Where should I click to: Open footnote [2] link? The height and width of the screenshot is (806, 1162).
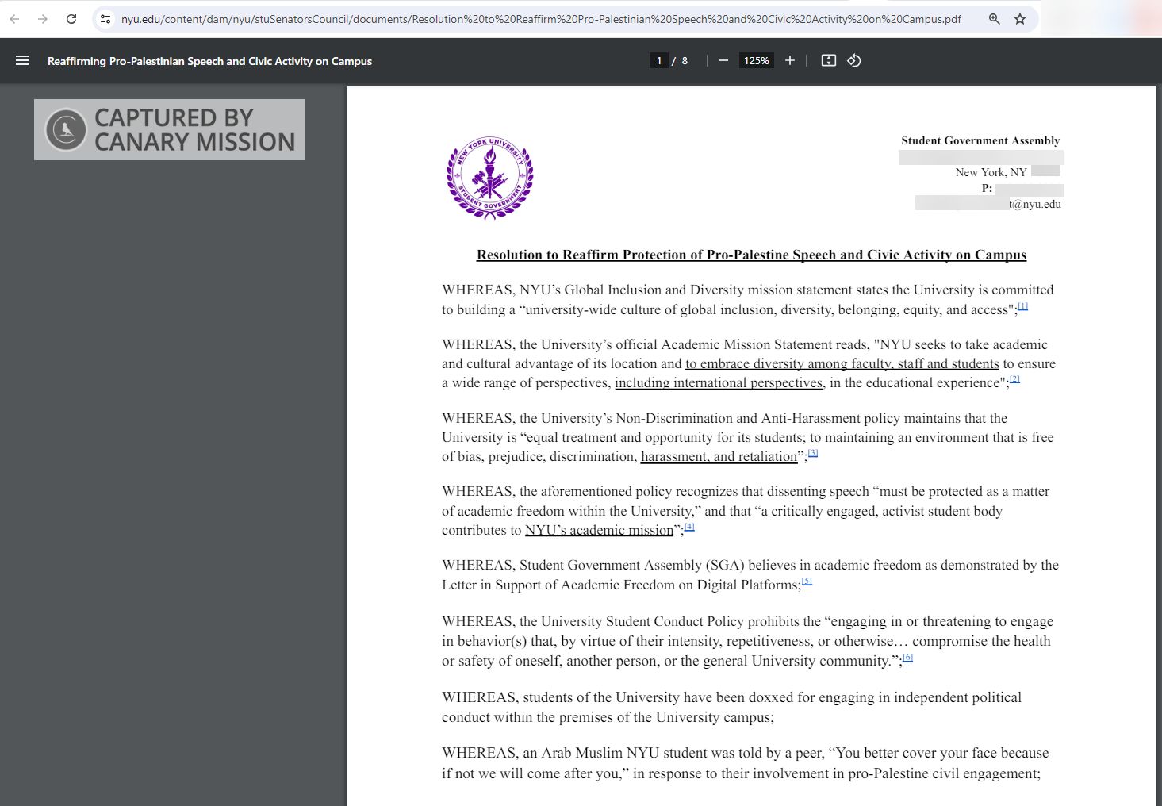point(1014,379)
